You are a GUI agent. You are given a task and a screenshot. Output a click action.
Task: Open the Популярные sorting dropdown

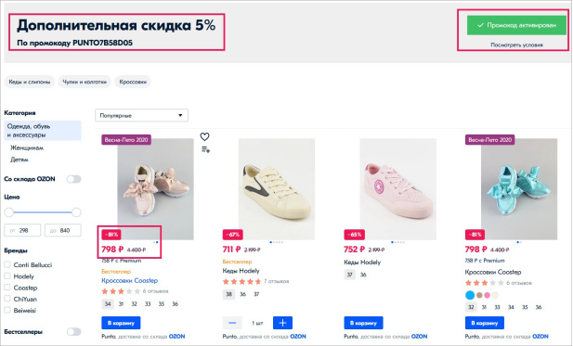(x=142, y=115)
